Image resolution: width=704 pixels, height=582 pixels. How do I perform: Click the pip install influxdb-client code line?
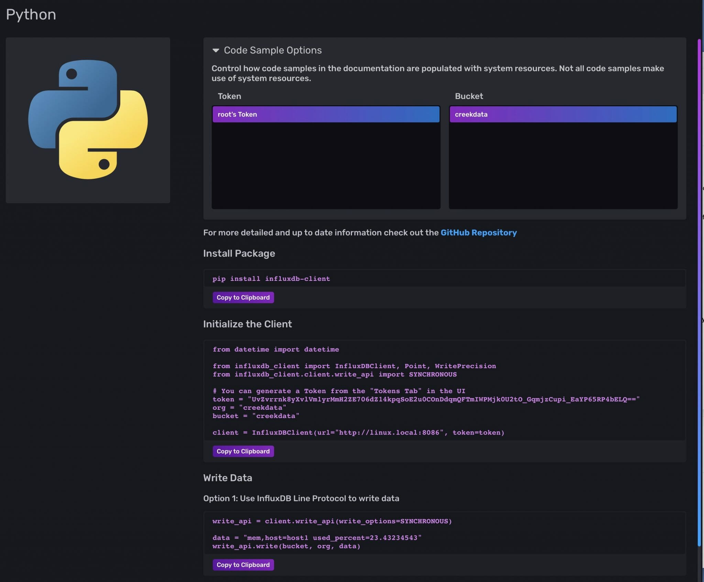tap(271, 279)
